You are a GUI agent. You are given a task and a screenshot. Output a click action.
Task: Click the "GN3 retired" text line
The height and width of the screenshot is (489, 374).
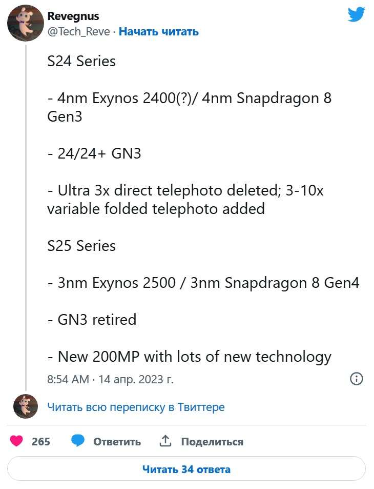(x=92, y=320)
